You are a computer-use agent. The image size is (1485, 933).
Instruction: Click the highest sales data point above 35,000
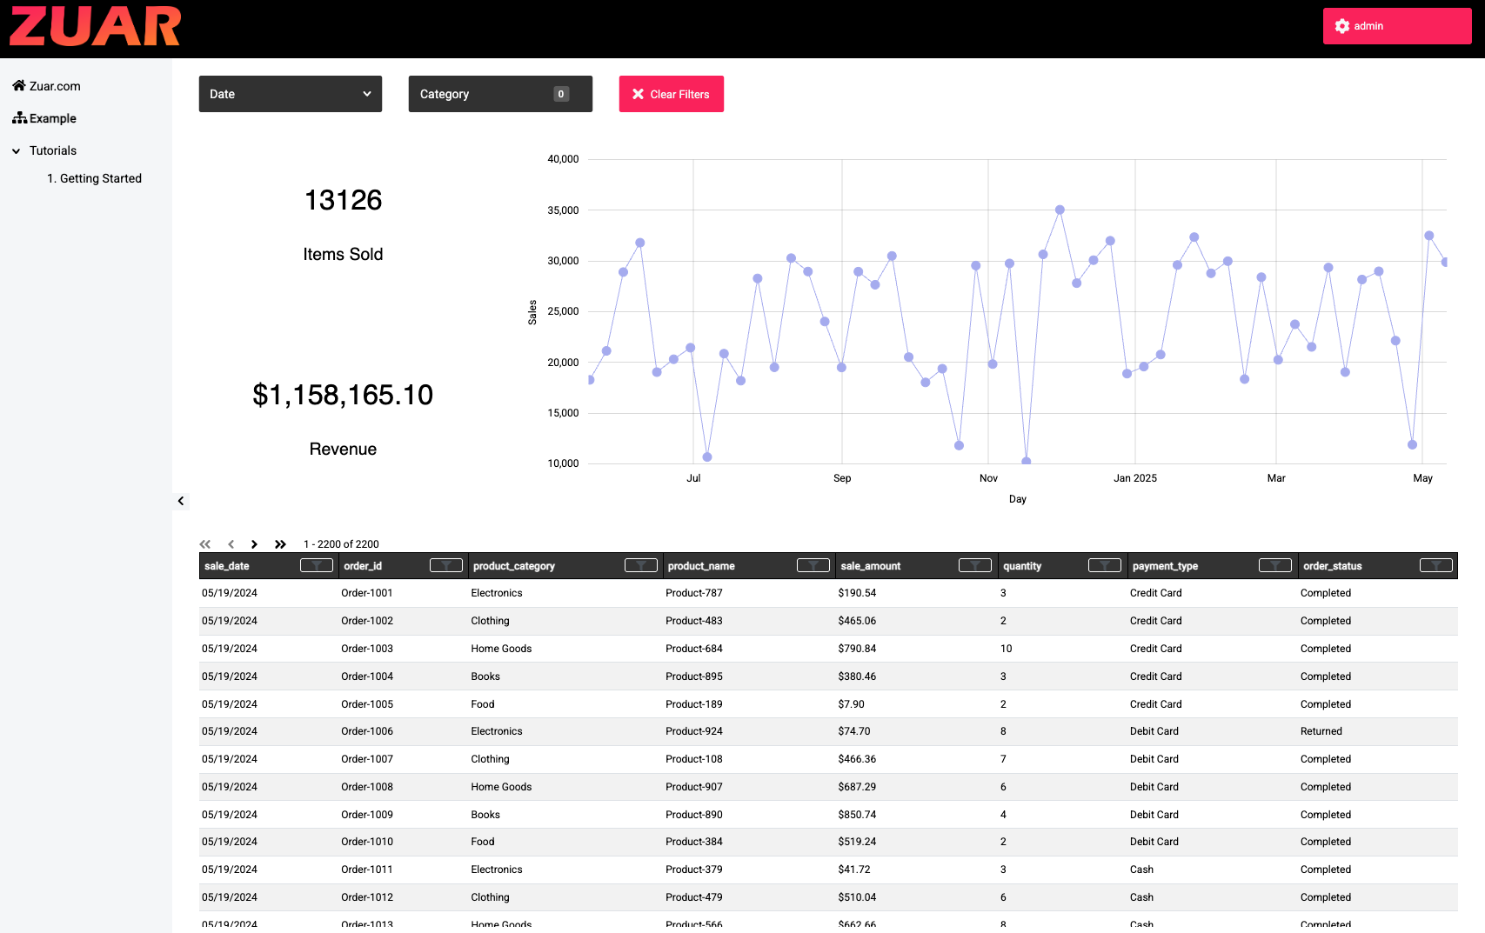tap(1060, 210)
